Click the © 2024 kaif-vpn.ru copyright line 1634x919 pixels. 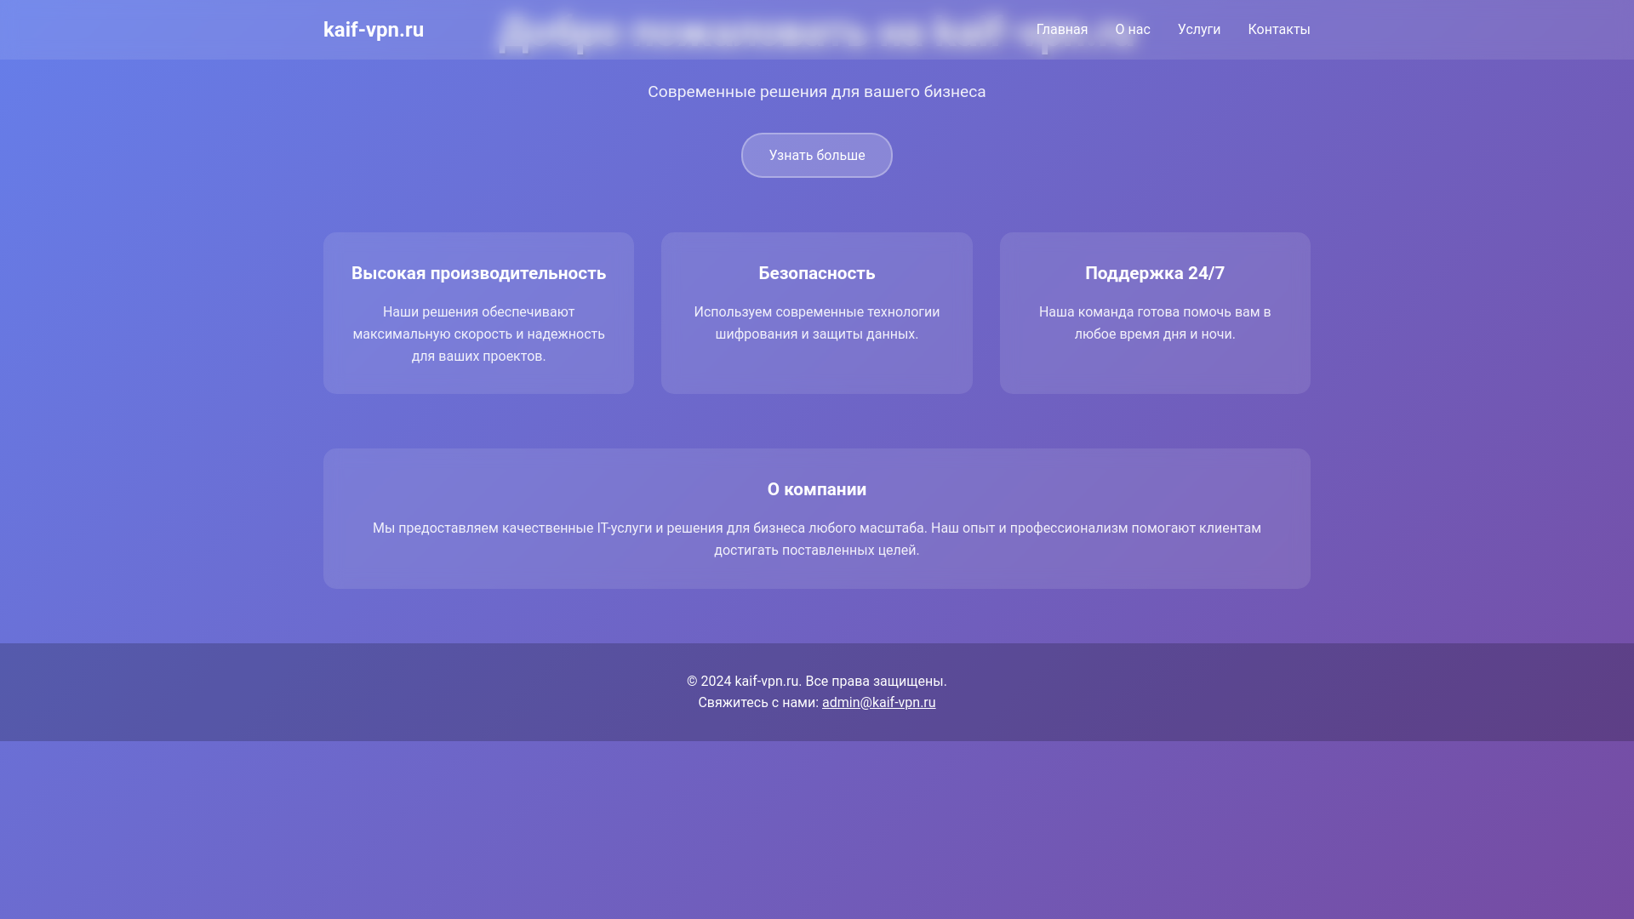point(816,681)
